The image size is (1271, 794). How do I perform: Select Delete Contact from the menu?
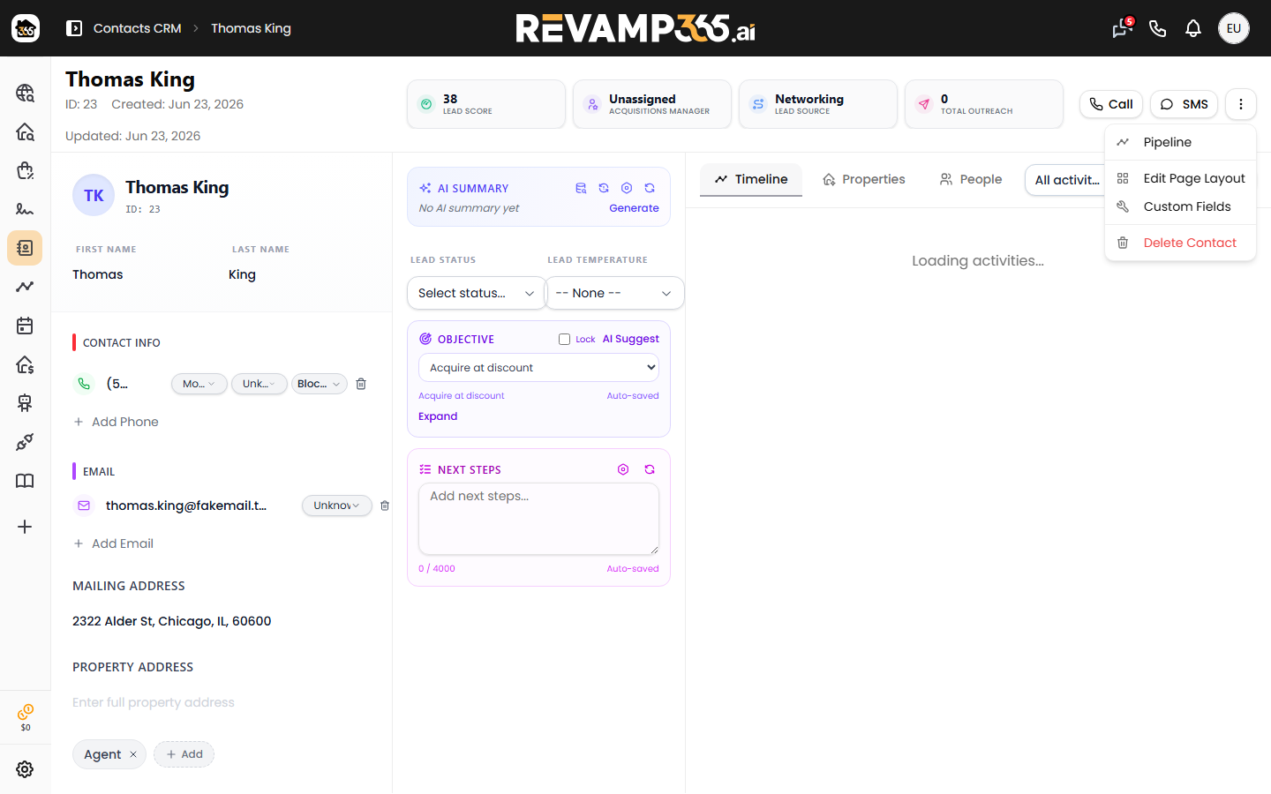(x=1180, y=243)
